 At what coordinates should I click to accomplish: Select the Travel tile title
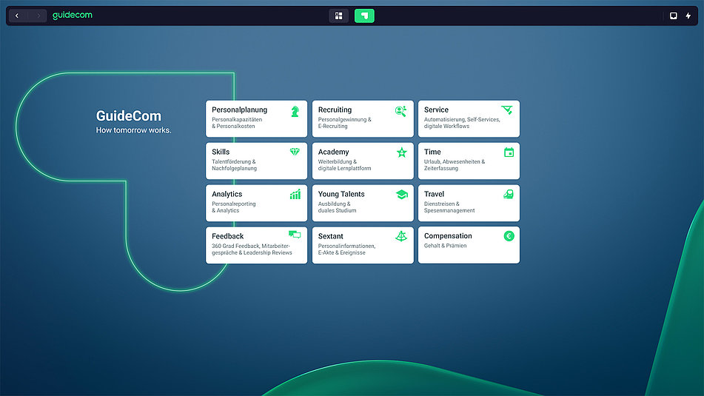(x=434, y=195)
